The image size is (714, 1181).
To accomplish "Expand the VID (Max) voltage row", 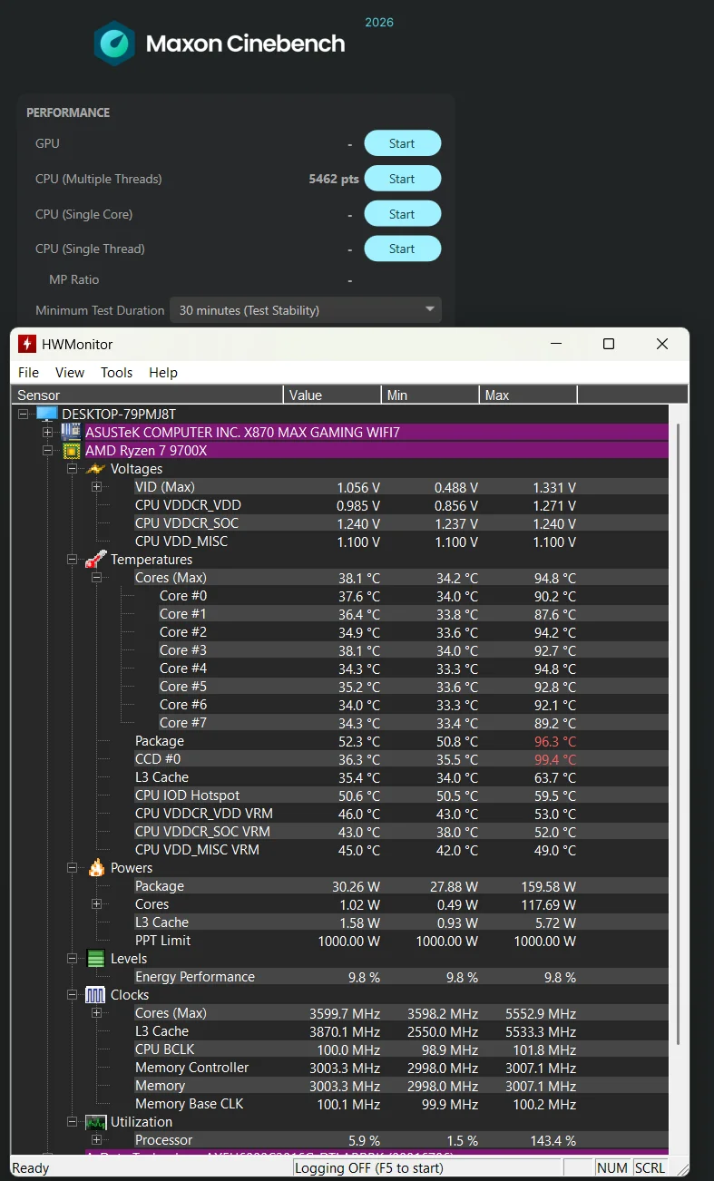I will pos(97,487).
